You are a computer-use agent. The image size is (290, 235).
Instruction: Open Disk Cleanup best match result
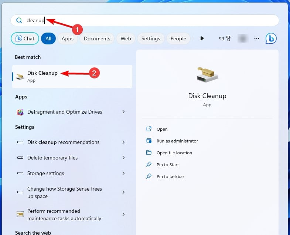click(x=72, y=77)
